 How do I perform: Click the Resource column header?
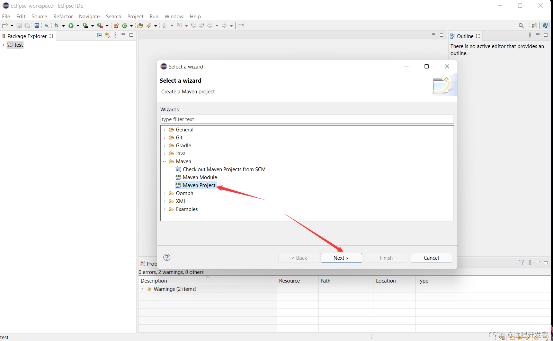(x=297, y=280)
